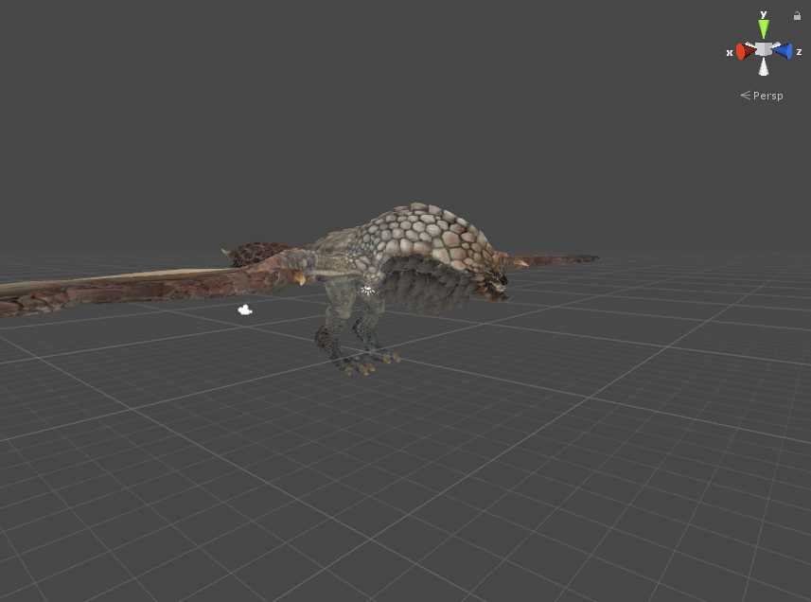Click the y label above the green cone
The width and height of the screenshot is (811, 602).
coord(764,13)
